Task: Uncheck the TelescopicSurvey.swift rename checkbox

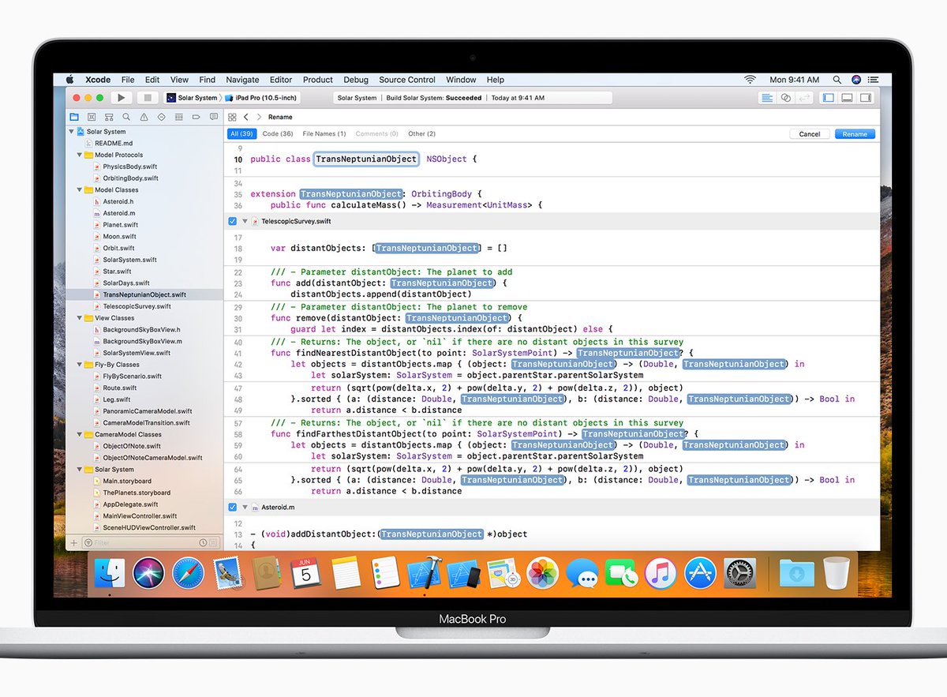Action: (x=232, y=222)
